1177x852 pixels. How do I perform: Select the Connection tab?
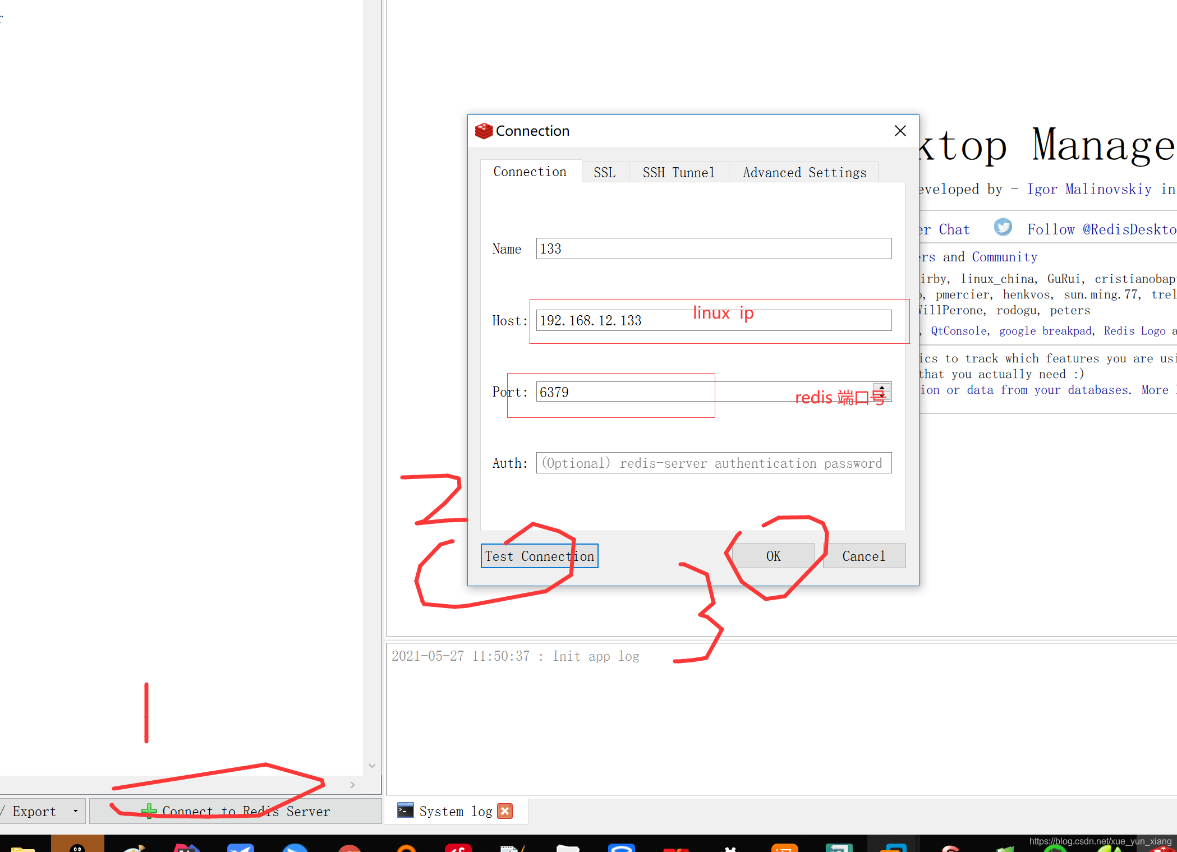(530, 171)
